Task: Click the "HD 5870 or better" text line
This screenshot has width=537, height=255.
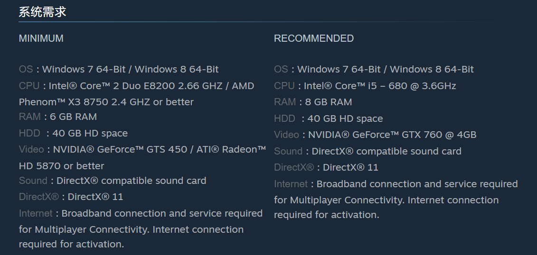Action: click(61, 166)
